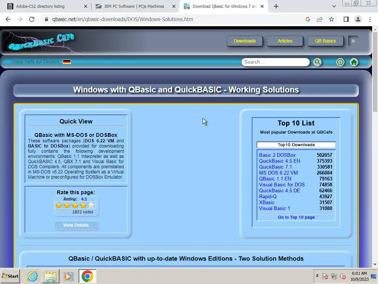
Task: Click the 1851 votes text
Action: tap(82, 212)
